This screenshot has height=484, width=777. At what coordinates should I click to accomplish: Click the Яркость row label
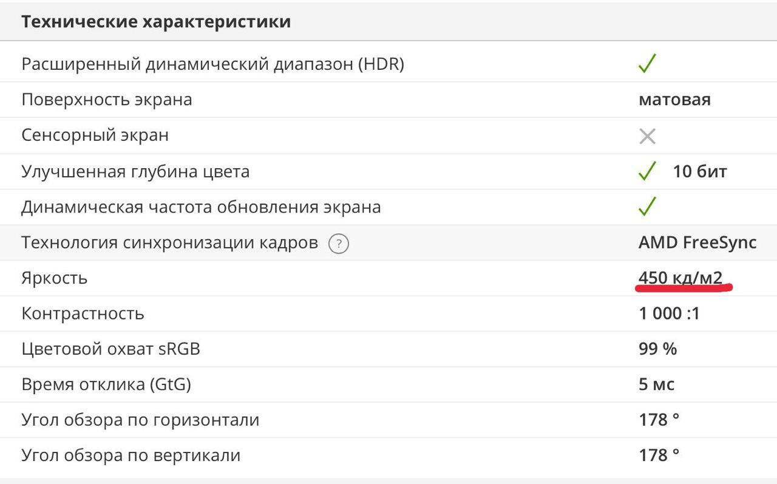tap(55, 278)
